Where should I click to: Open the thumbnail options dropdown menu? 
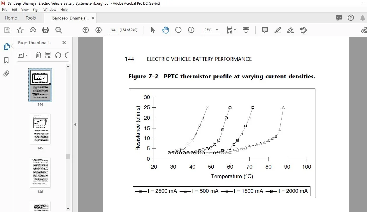23,55
